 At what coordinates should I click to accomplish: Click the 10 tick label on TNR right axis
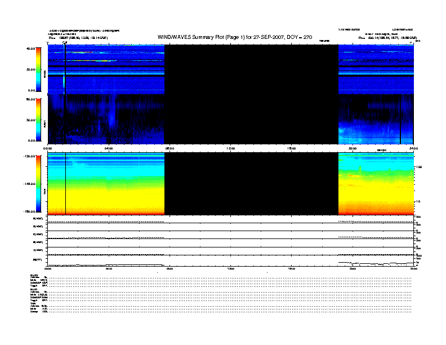pos(418,202)
